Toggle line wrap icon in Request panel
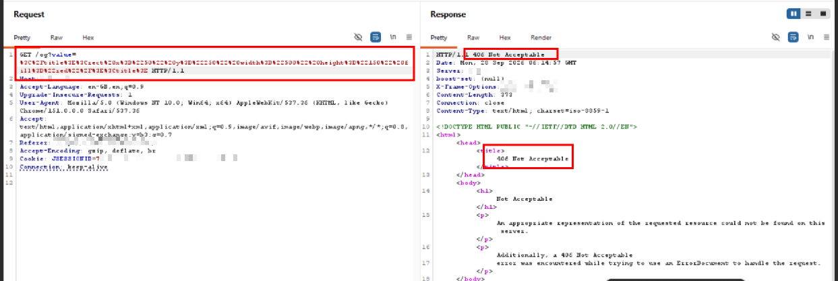This screenshot has height=281, width=838. [x=376, y=37]
